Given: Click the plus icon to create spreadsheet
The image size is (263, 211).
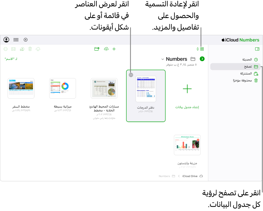Looking at the screenshot, I should click(114, 49).
